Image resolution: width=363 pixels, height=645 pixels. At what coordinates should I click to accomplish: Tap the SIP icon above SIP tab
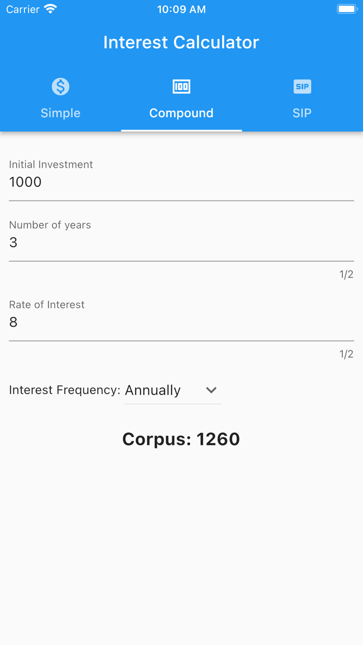[x=302, y=86]
